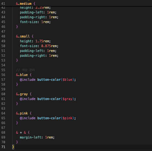Image resolution: width=152 pixels, height=151 pixels.
Task: Click the closing brace on line 62
Action: [17, 104]
